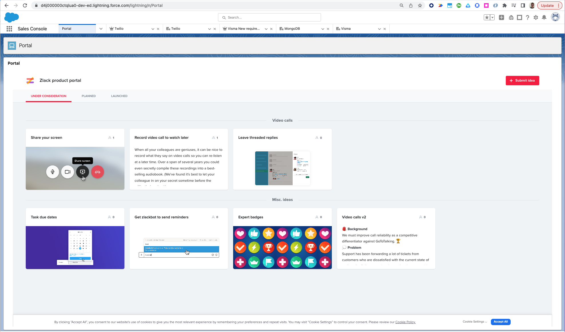Click vote icon on Leave threaded replies card
This screenshot has height=332, width=565.
[x=317, y=138]
